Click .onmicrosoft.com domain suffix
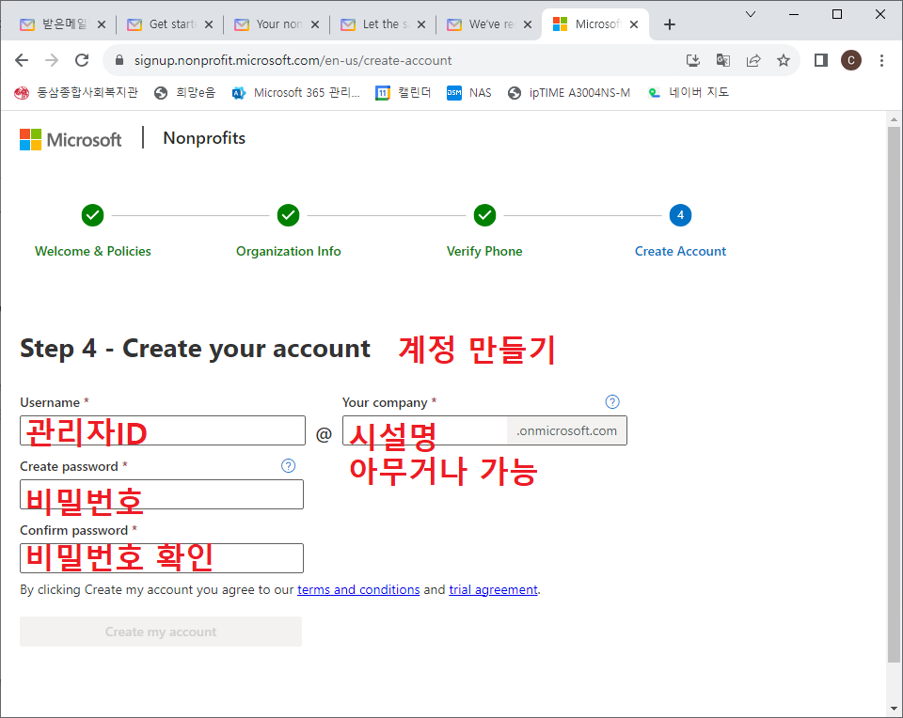The image size is (903, 718). pos(566,431)
